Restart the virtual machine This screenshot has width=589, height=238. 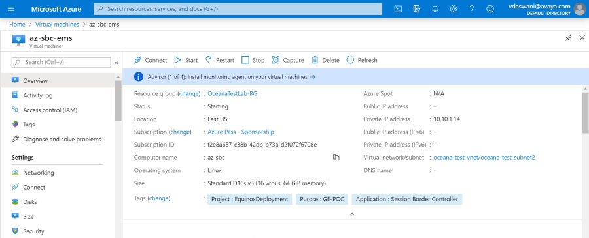pyautogui.click(x=220, y=60)
